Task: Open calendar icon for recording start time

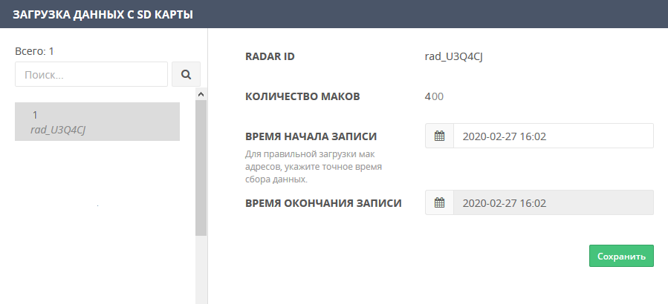Action: tap(439, 136)
